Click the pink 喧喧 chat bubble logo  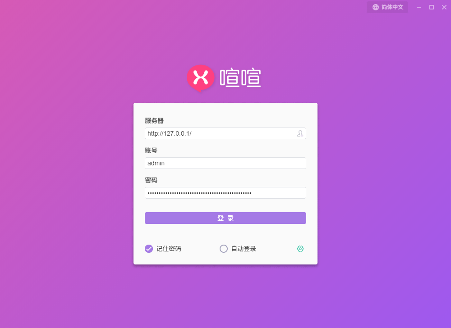pyautogui.click(x=201, y=78)
